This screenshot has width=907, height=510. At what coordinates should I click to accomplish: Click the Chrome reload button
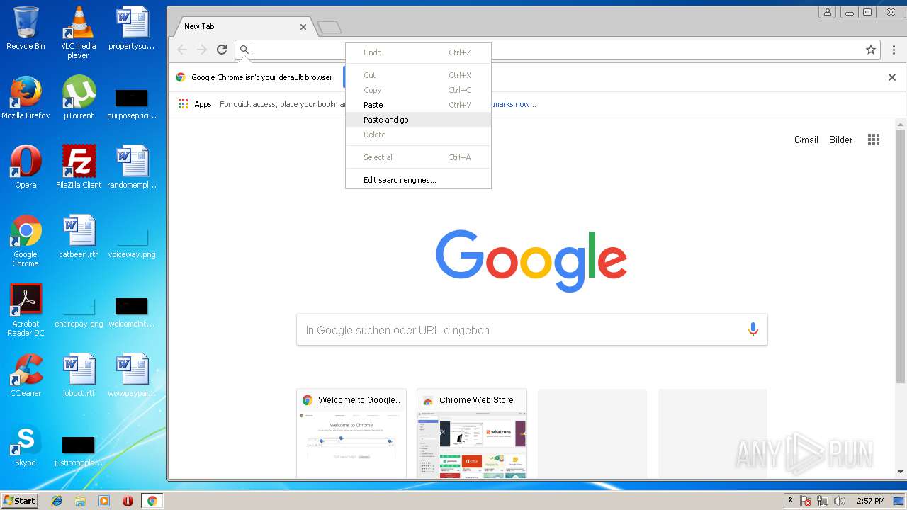tap(222, 50)
